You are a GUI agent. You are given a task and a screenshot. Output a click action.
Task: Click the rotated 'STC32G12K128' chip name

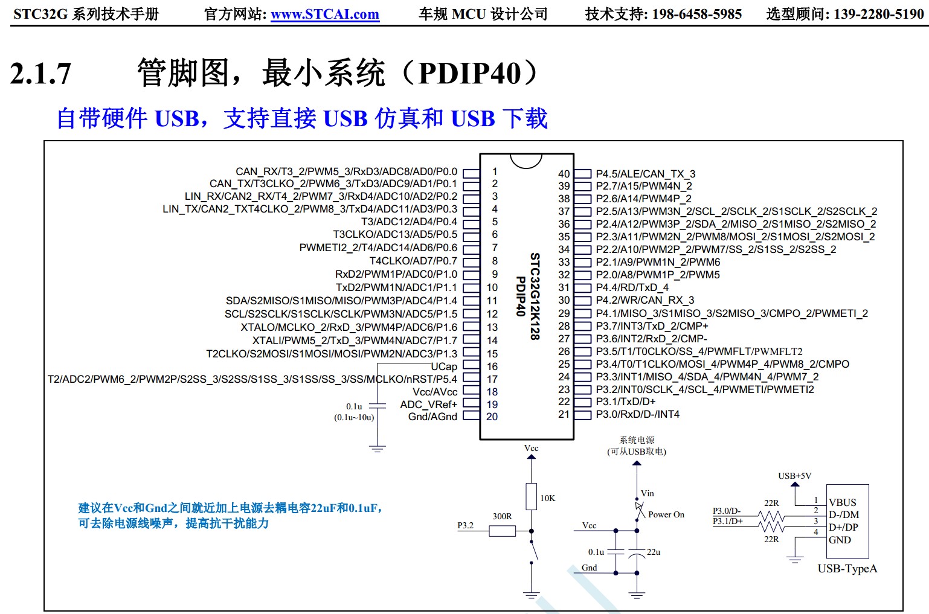coord(535,296)
